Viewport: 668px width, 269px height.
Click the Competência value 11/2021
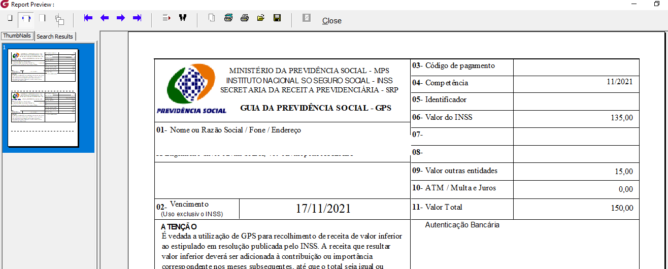pos(620,82)
